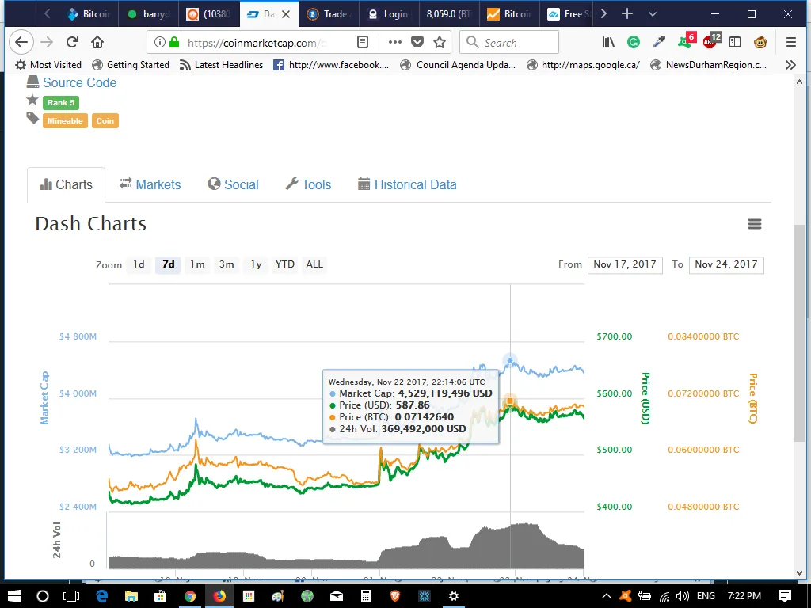
Task: Save page to Pocket icon
Action: [417, 43]
